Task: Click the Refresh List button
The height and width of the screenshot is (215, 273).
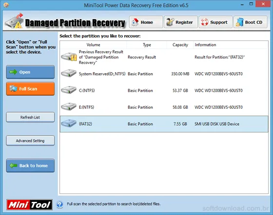Action: pyautogui.click(x=30, y=117)
